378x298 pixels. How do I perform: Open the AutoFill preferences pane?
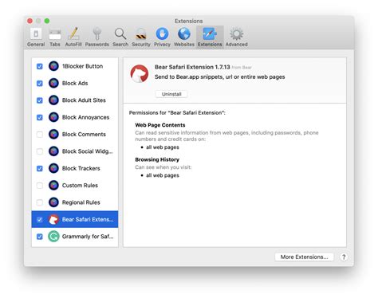(73, 37)
